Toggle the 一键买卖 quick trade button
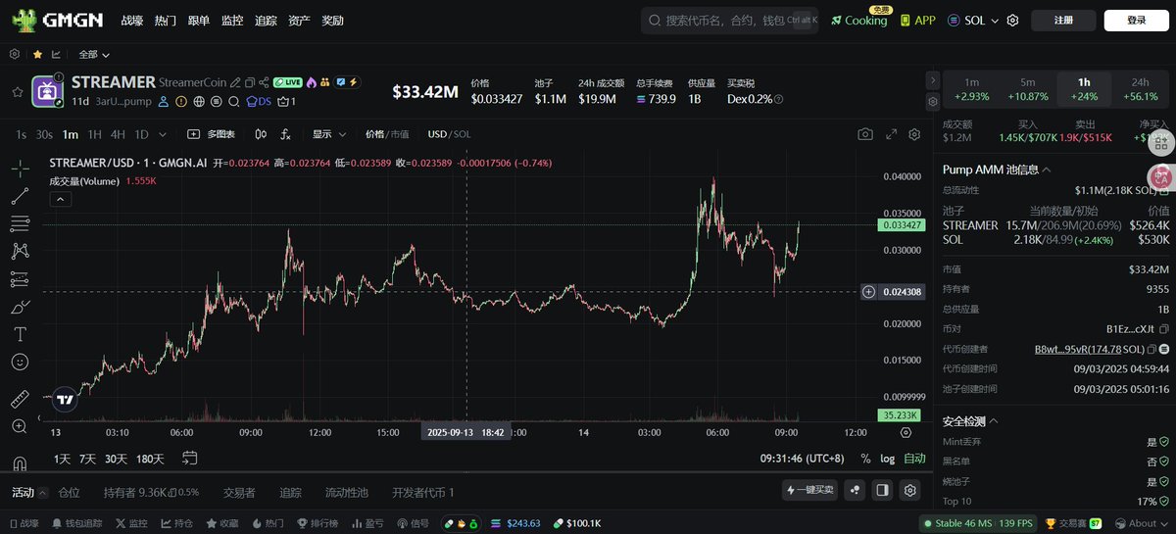 click(811, 490)
